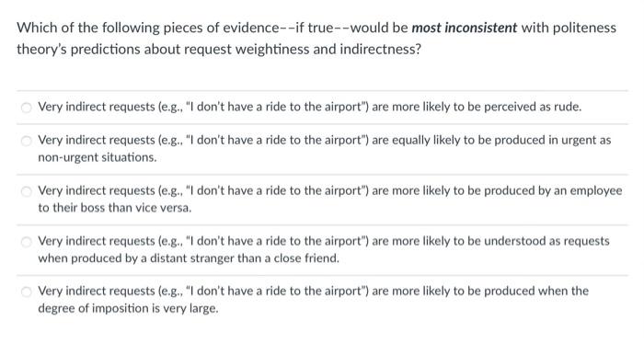
Task: Select radio button for 'employee to their boss' answer
Action: [27, 191]
